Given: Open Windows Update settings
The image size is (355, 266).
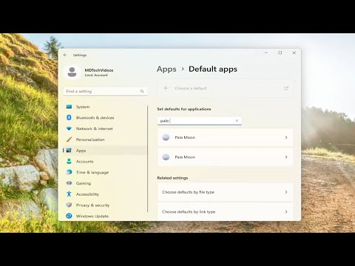Looking at the screenshot, I should 105,216.
